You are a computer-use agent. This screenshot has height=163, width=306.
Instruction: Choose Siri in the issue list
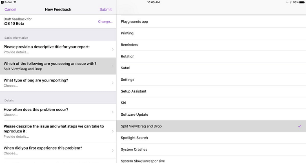[x=124, y=103]
